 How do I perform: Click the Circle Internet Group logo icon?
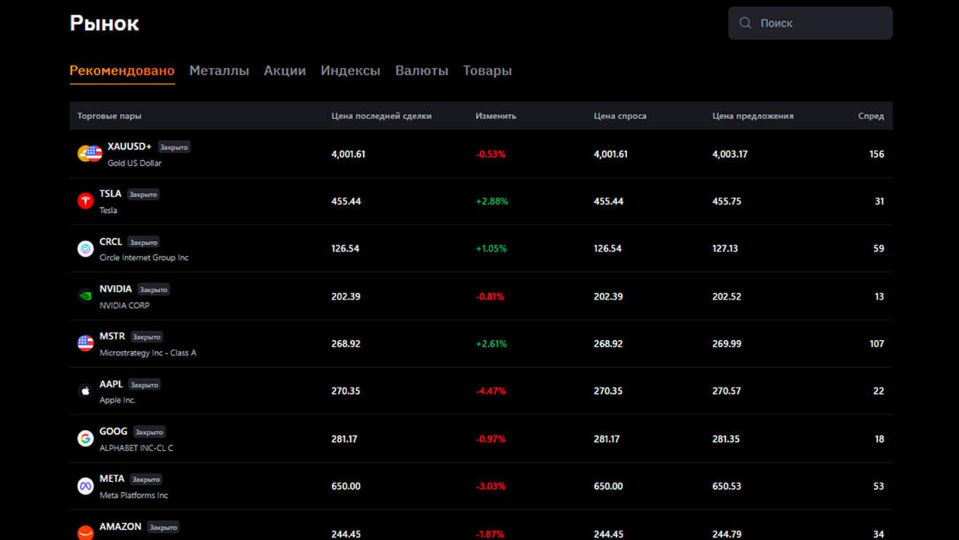tap(86, 249)
